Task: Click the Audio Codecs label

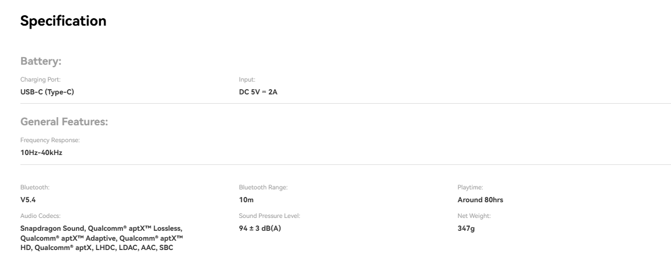Action: pos(40,216)
